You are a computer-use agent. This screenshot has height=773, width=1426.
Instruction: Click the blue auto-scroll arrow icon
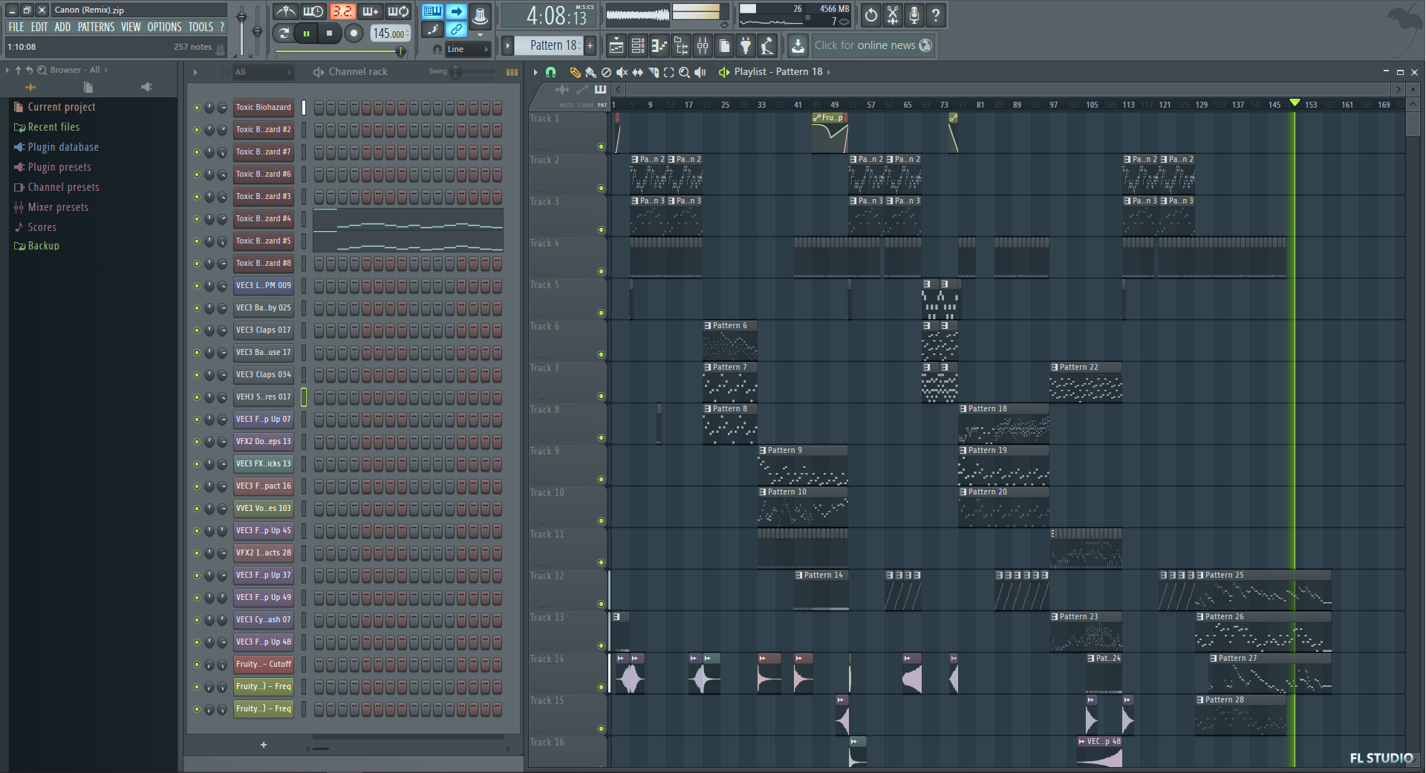pos(456,11)
